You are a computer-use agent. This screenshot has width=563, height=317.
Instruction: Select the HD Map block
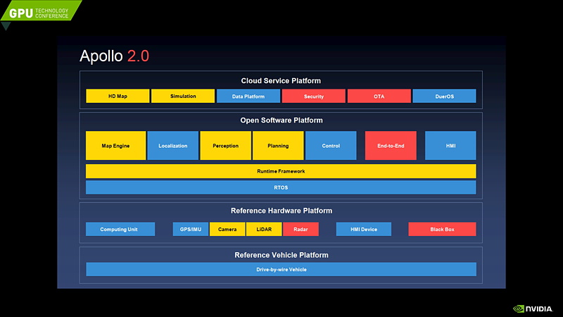118,96
